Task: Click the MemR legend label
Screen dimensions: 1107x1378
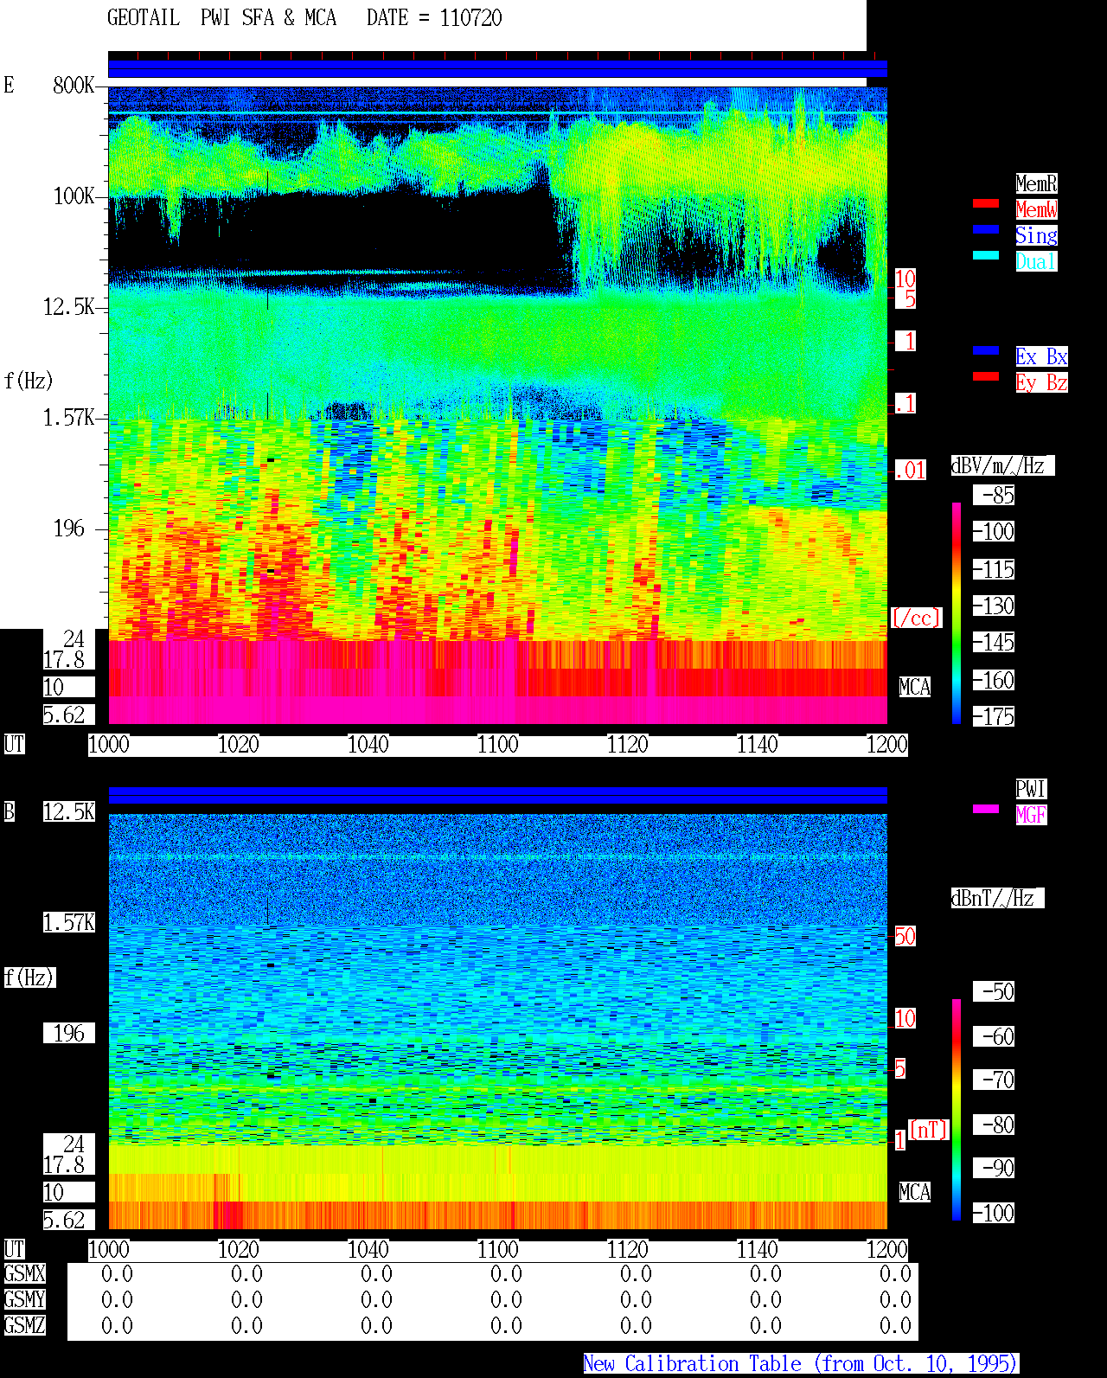Action: 1036,183
